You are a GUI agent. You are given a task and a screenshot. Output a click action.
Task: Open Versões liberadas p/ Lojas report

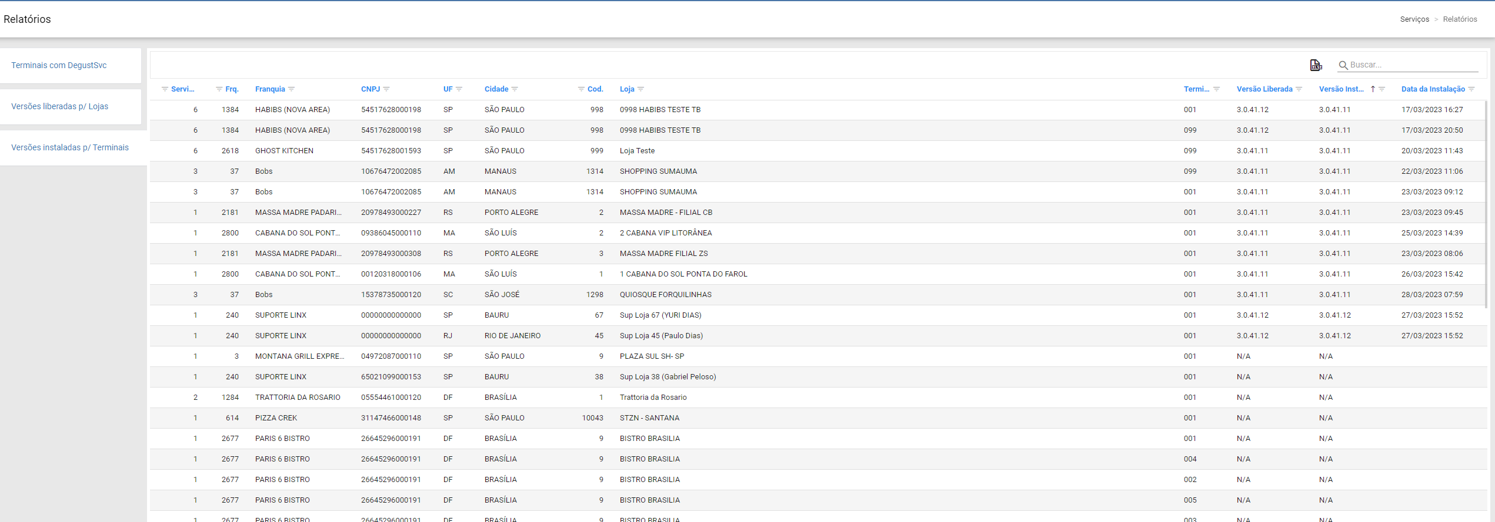click(59, 106)
